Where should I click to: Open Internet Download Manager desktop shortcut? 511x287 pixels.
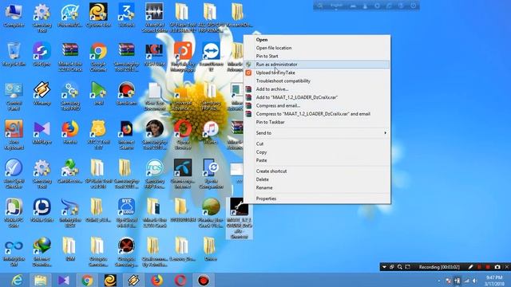point(42,252)
